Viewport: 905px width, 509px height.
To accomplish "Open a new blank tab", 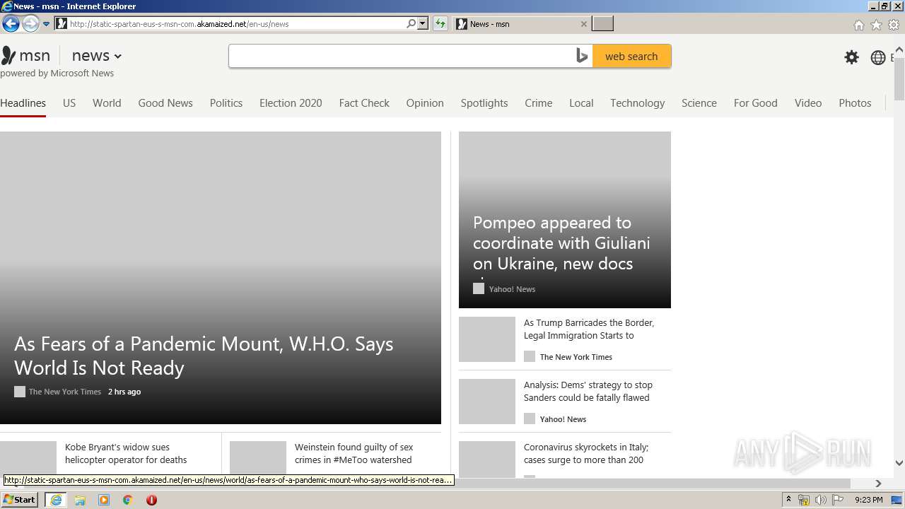I will point(602,24).
